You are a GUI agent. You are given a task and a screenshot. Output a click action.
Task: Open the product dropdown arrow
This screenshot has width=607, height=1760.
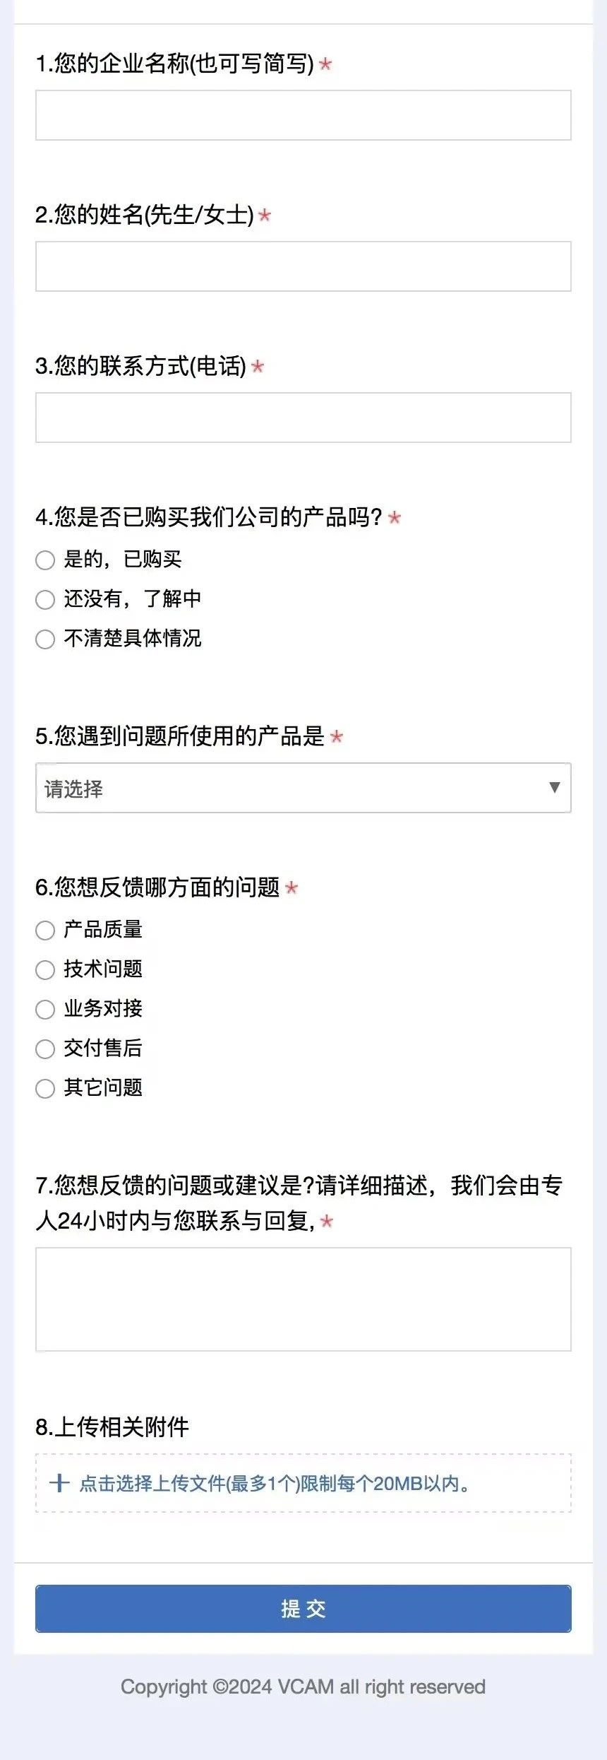554,787
